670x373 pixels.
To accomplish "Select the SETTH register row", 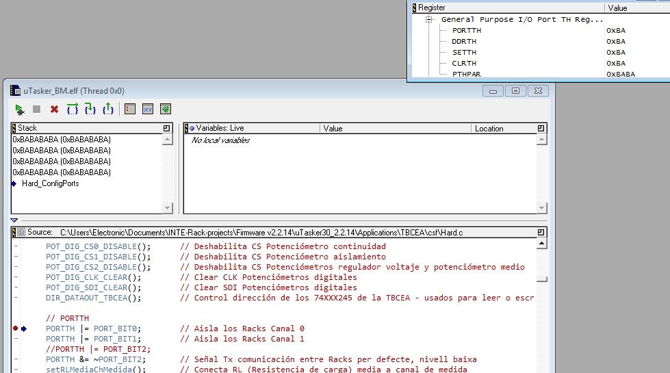I will point(464,52).
